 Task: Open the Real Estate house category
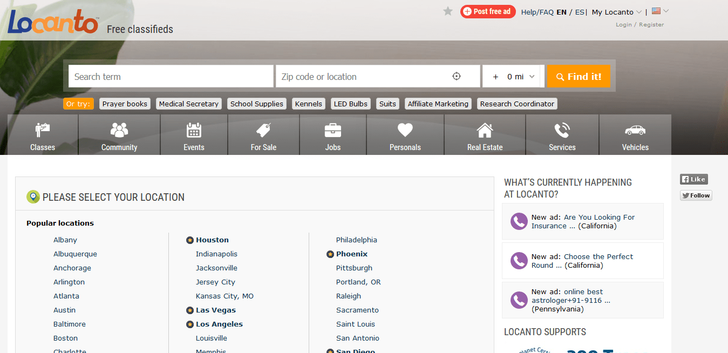(x=485, y=135)
